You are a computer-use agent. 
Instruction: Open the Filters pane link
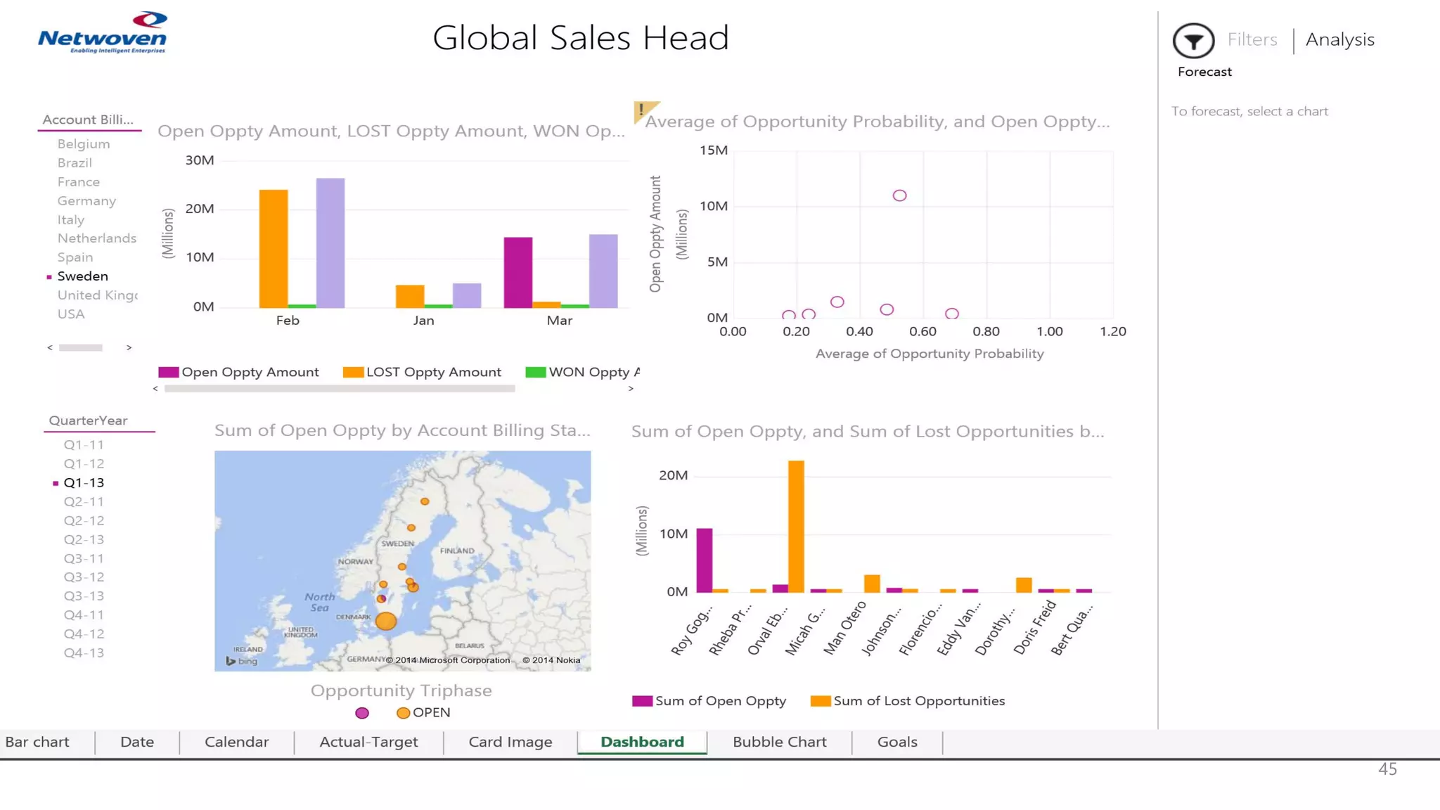point(1252,40)
